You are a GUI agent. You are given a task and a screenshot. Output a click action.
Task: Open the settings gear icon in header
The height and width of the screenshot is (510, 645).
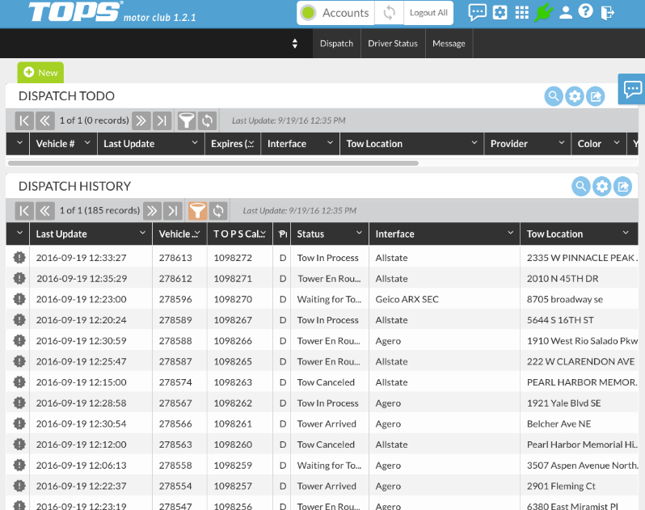tap(500, 12)
